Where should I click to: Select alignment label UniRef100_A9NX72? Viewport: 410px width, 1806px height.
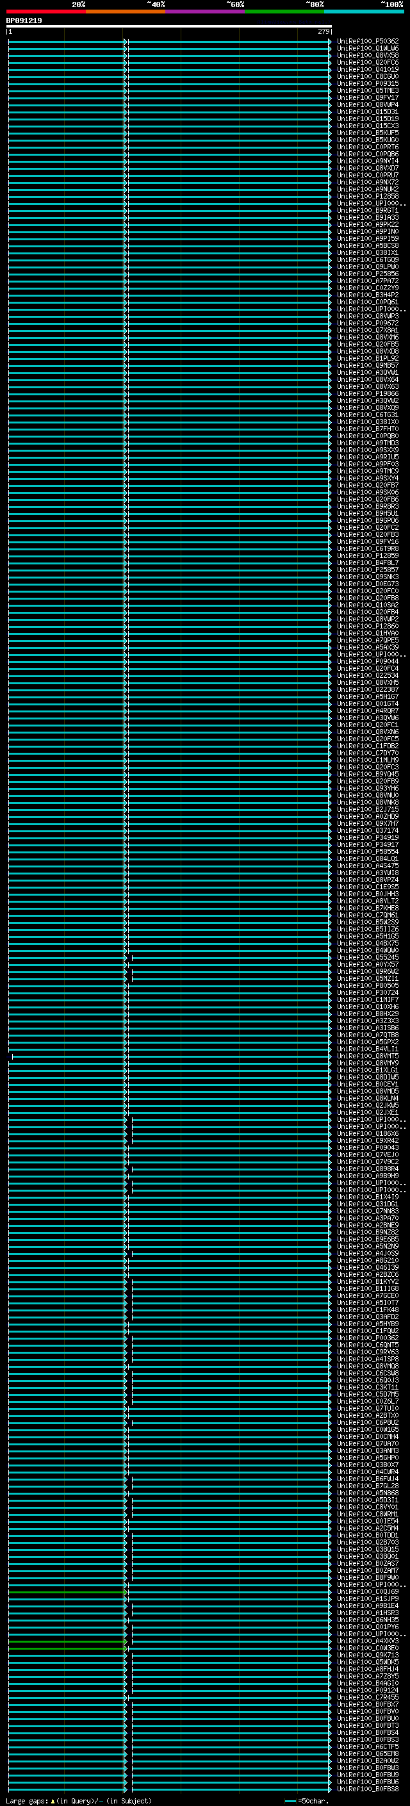click(x=368, y=183)
